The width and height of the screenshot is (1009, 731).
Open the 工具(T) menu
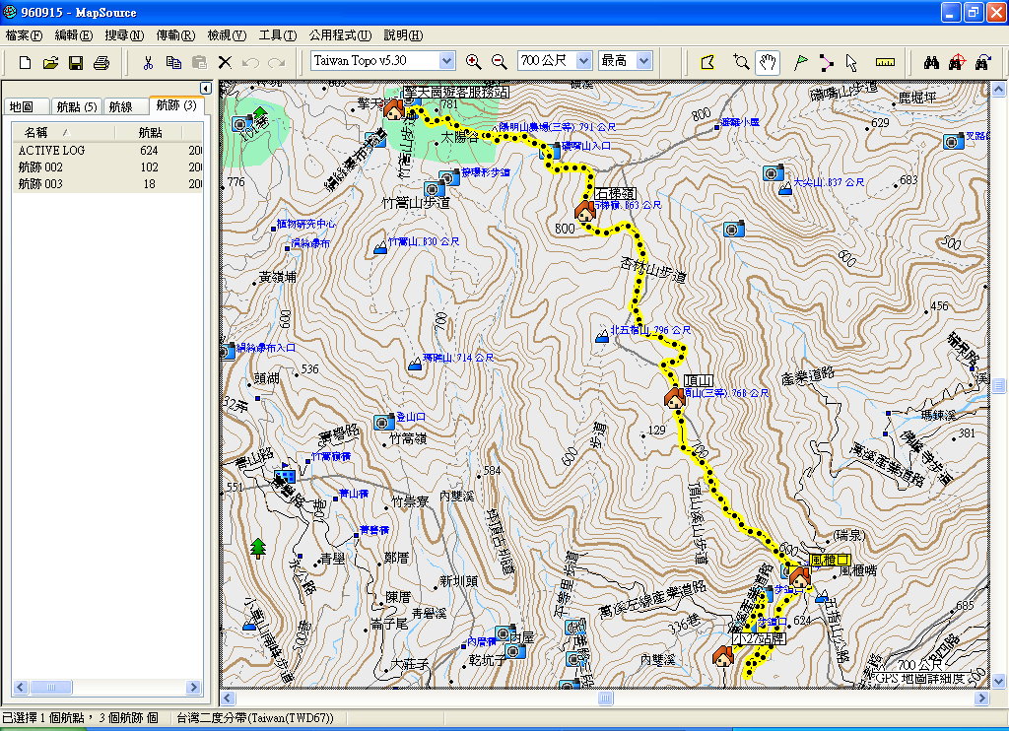(277, 35)
